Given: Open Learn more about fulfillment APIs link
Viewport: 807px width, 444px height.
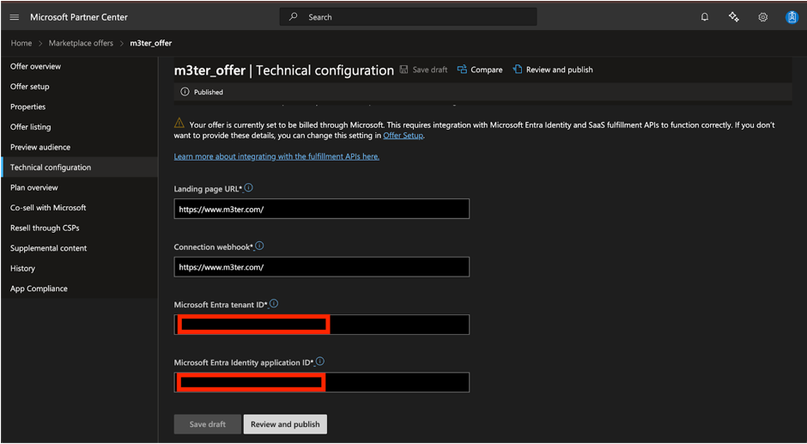Looking at the screenshot, I should point(276,156).
